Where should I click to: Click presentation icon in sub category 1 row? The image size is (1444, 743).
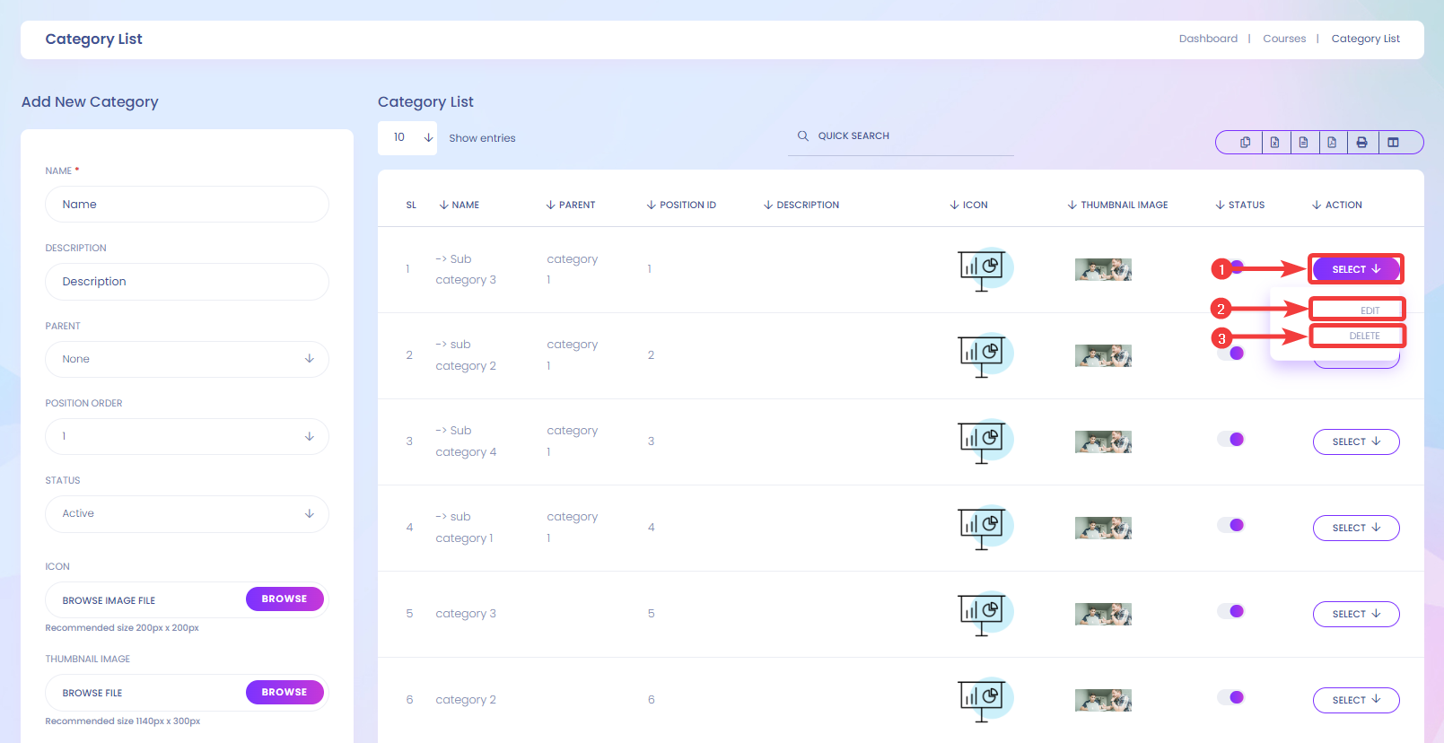coord(985,528)
